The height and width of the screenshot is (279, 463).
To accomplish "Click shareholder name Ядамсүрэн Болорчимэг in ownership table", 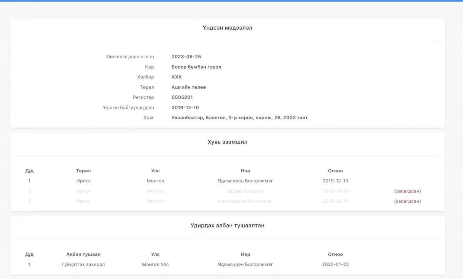I will (245, 181).
